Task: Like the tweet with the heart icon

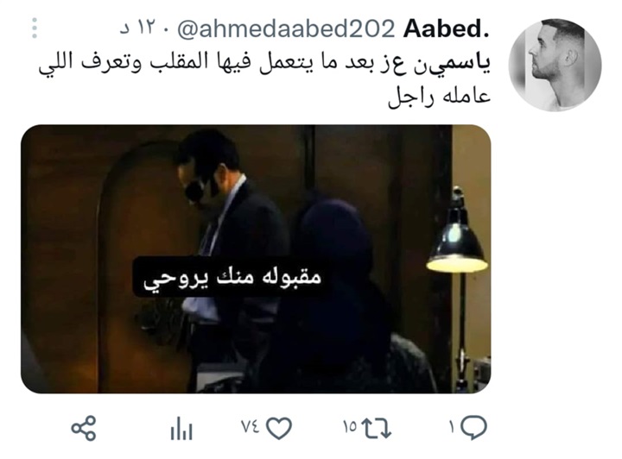Action: click(x=279, y=428)
